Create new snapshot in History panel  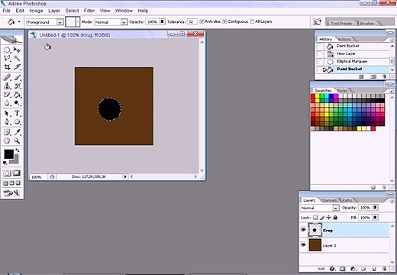click(x=373, y=76)
